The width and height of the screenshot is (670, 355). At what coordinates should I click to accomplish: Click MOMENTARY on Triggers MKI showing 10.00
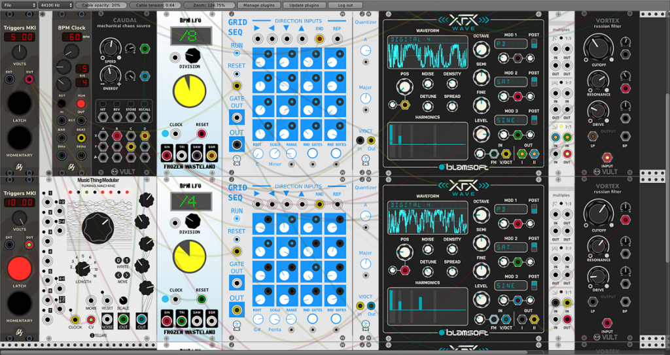tap(20, 303)
